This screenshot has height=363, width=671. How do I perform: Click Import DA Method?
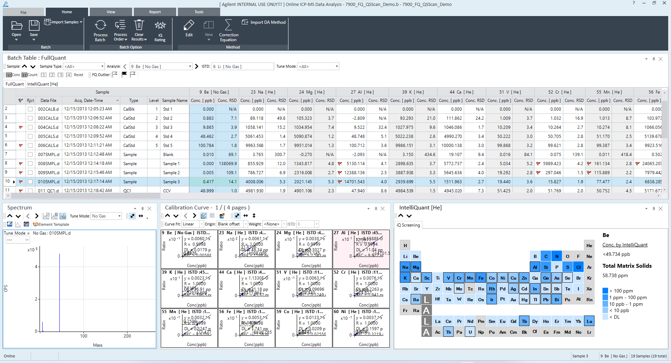pyautogui.click(x=264, y=22)
